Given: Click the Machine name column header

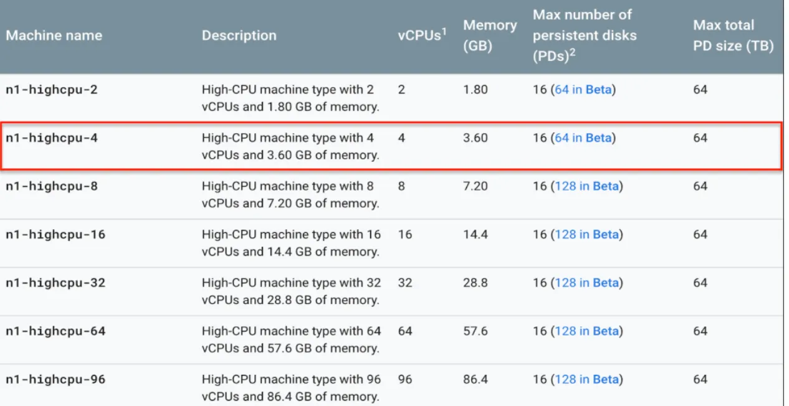Looking at the screenshot, I should coord(54,35).
